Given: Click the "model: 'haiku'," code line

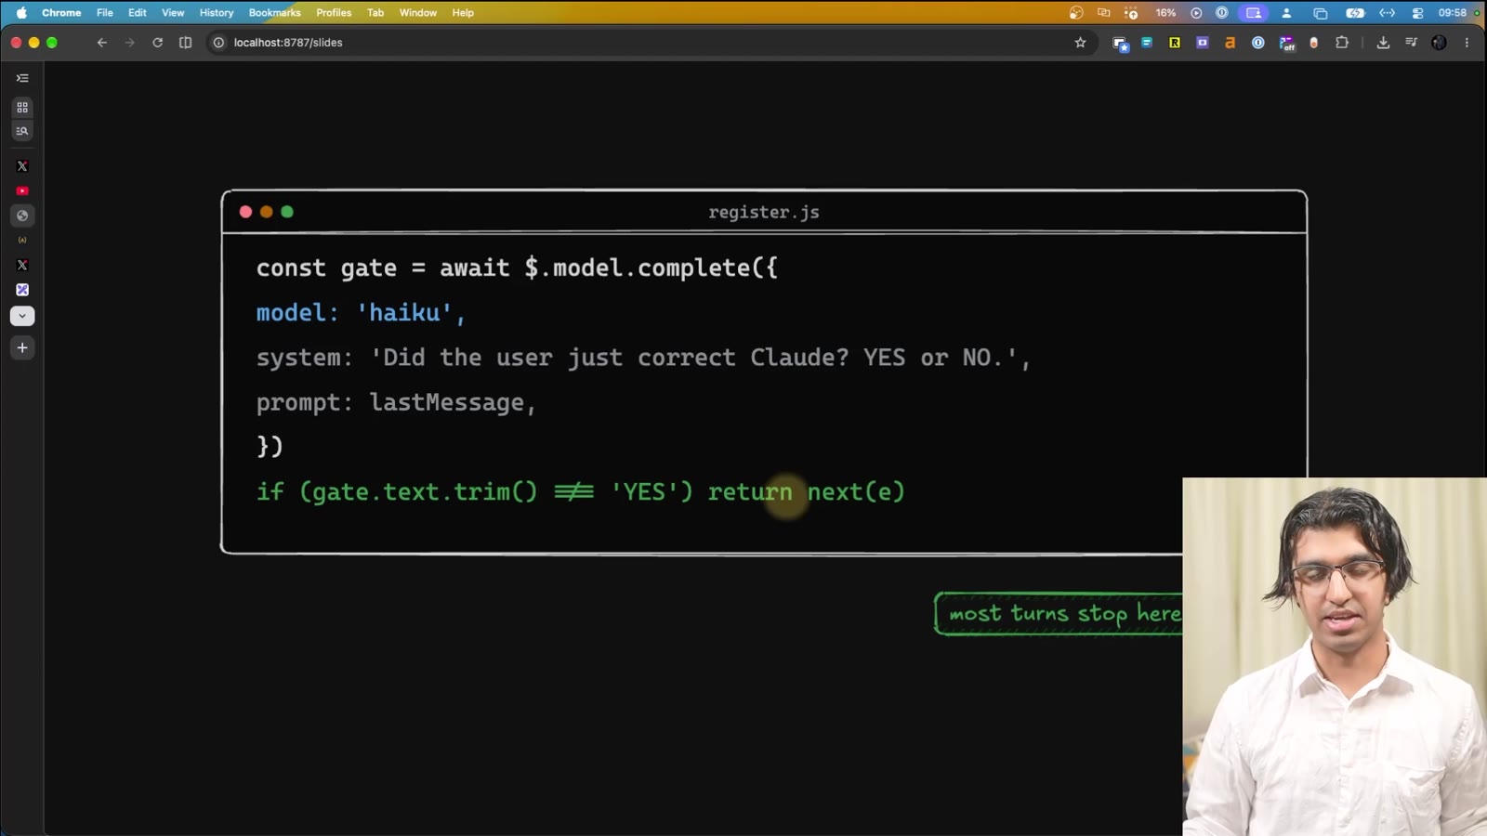Looking at the screenshot, I should pos(362,313).
